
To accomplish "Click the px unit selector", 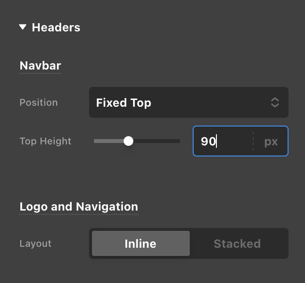I will tap(271, 141).
